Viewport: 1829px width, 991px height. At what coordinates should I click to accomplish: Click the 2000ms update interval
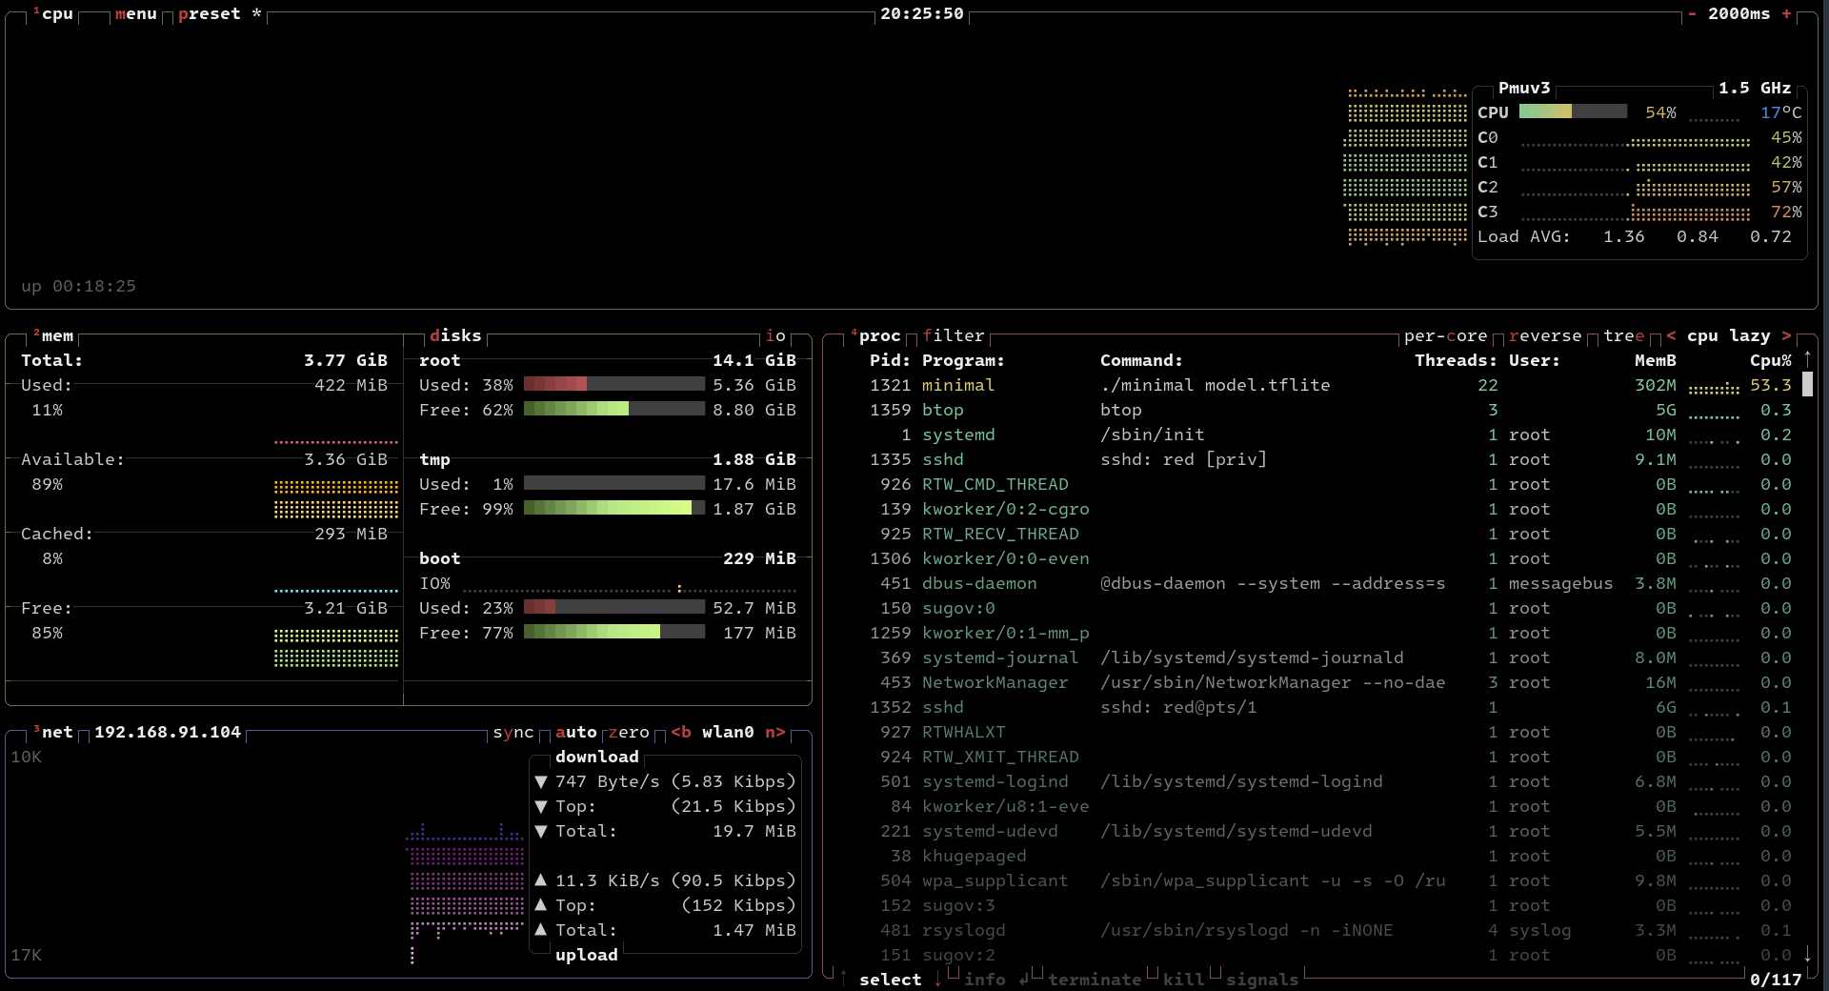coord(1739,14)
